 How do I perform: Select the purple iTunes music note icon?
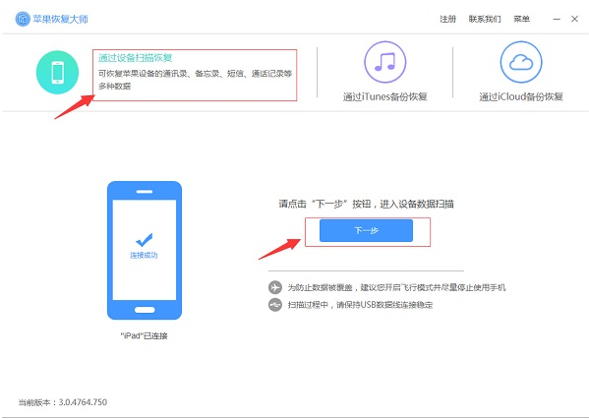(385, 62)
